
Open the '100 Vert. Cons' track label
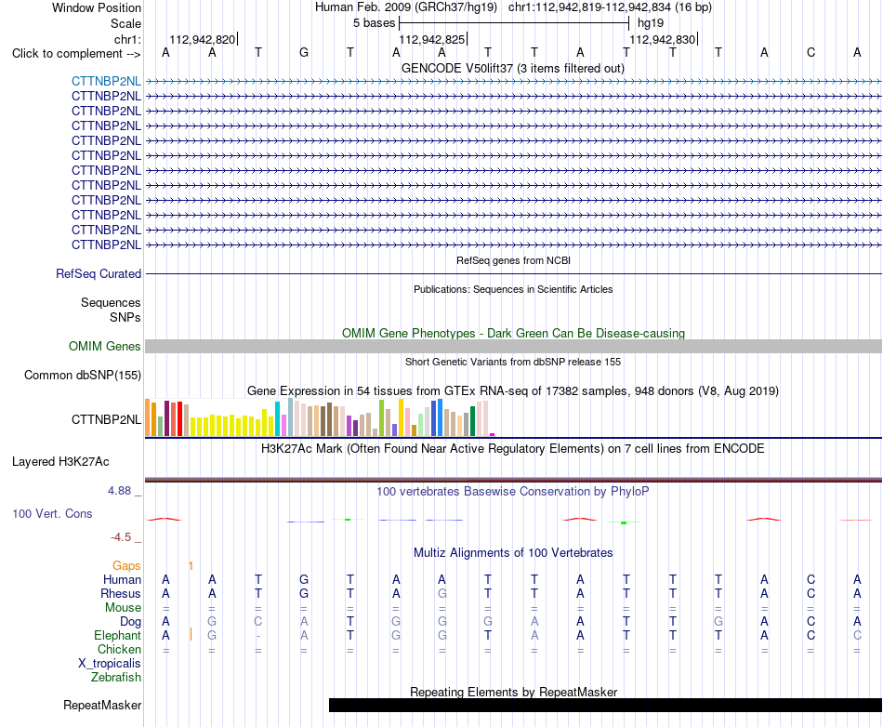(52, 513)
